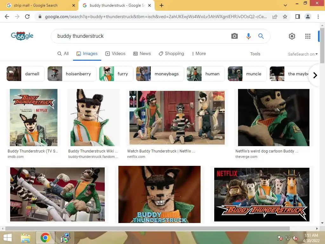Click the Netflix poster thumbnail image
The image size is (325, 244).
point(34,118)
